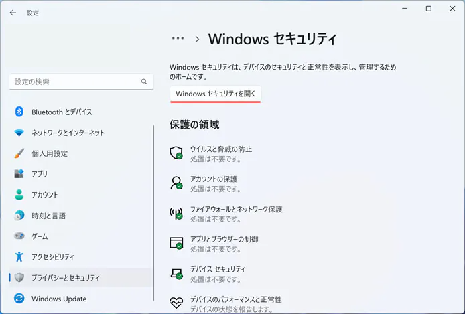Maximize the settings window
The width and height of the screenshot is (465, 314).
(429, 9)
